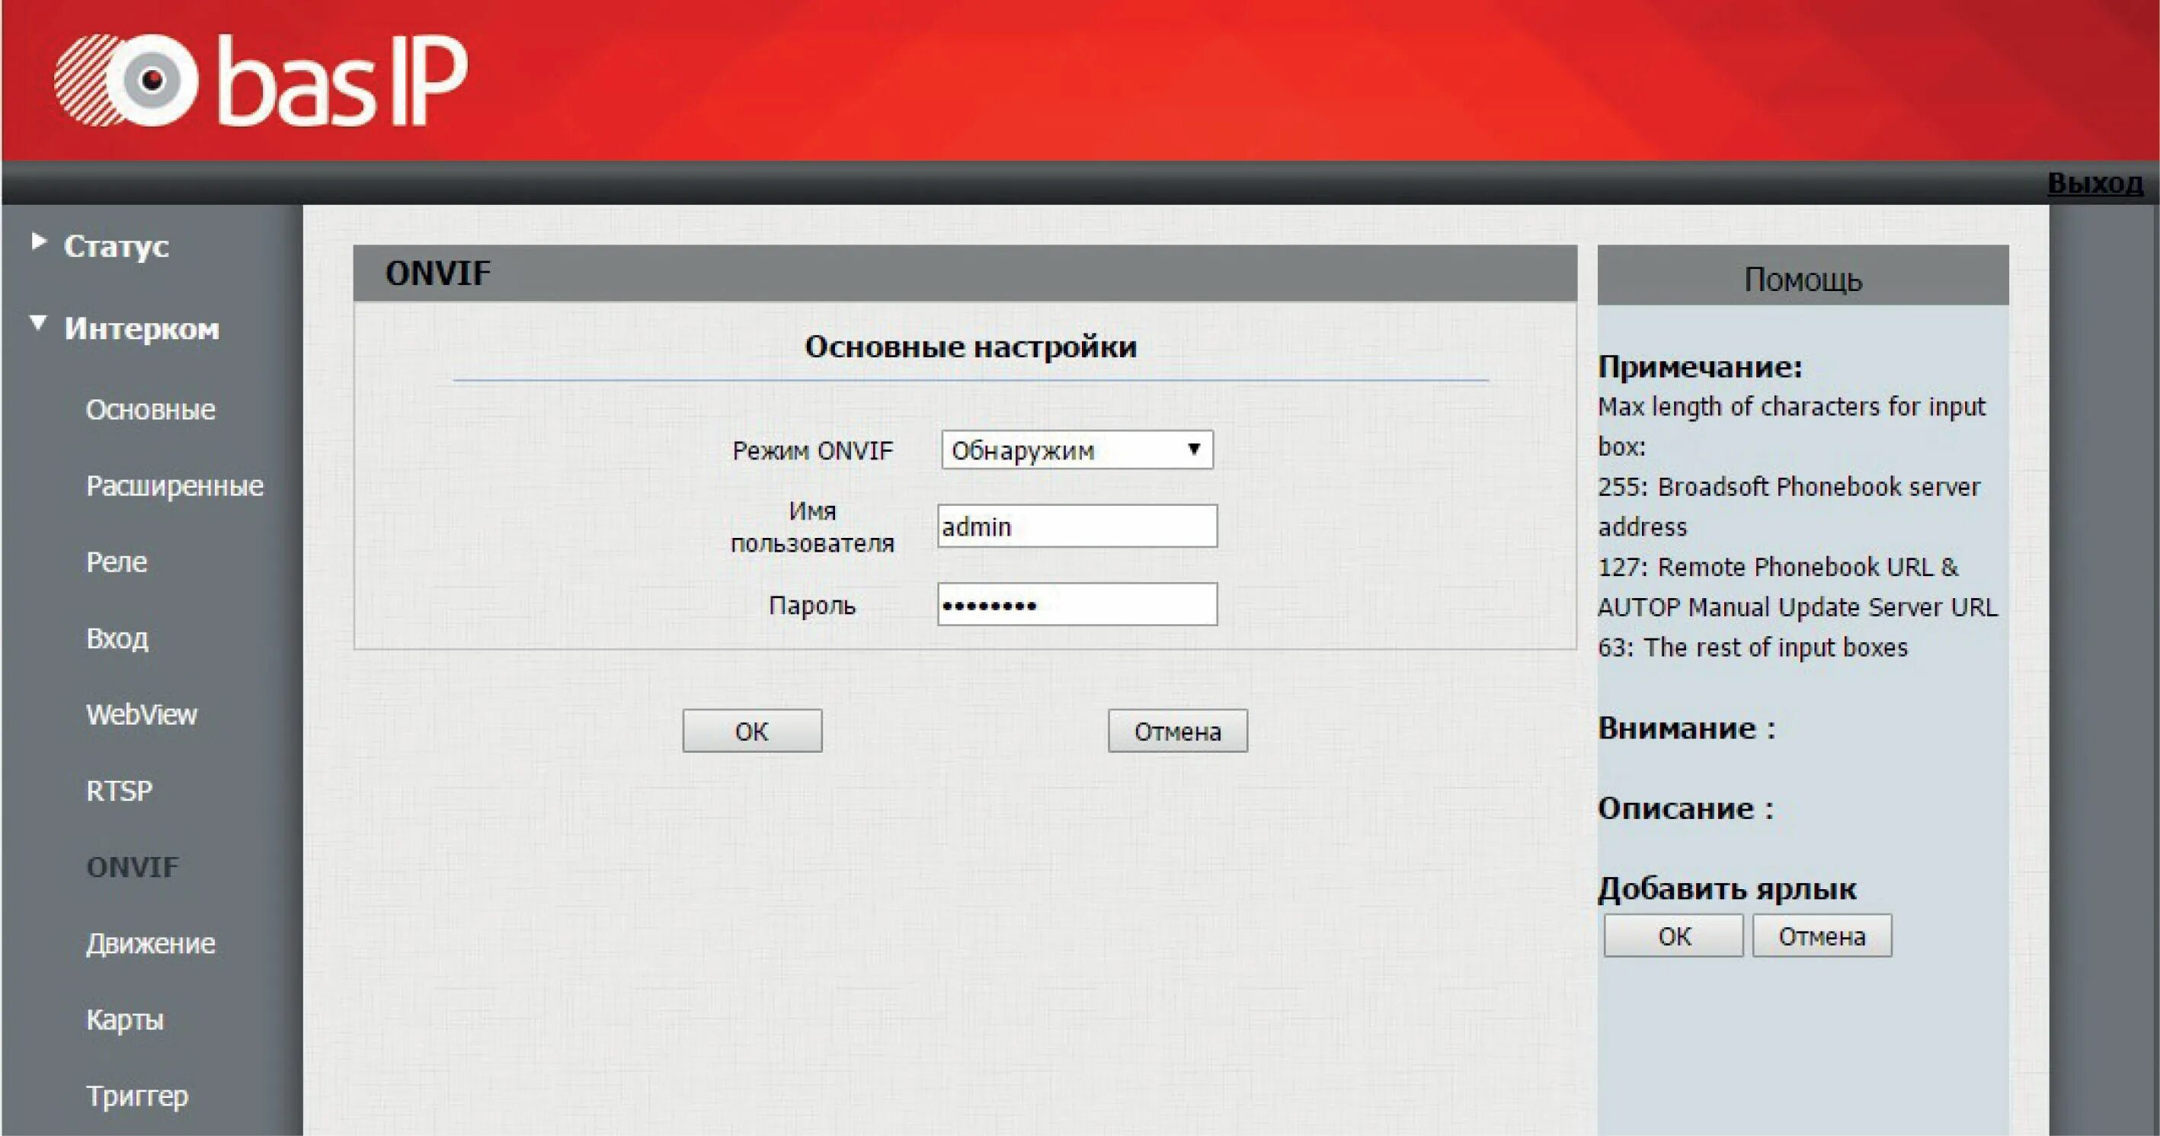This screenshot has height=1136, width=2160.
Task: Open the Режим ONVIF dropdown
Action: pyautogui.click(x=1077, y=450)
